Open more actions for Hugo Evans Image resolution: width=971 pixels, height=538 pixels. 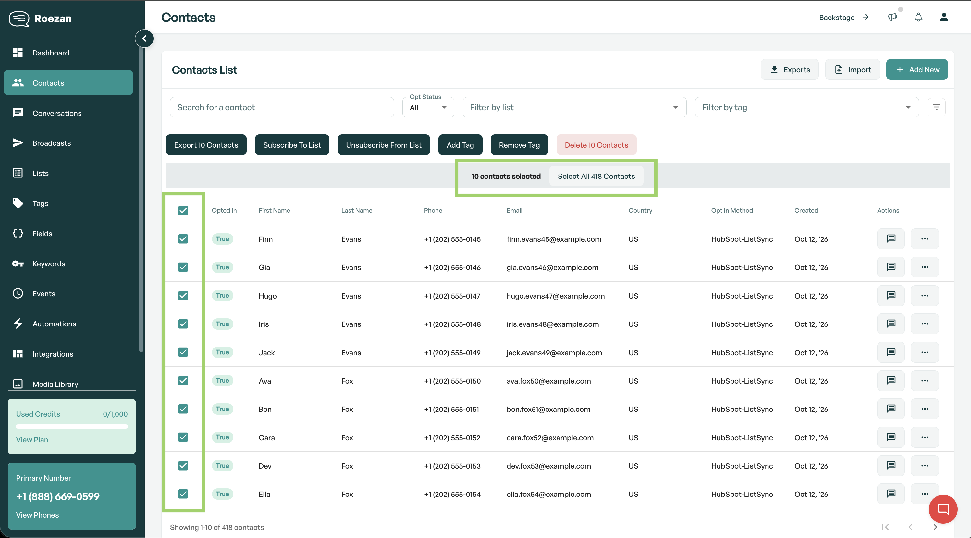(x=925, y=296)
